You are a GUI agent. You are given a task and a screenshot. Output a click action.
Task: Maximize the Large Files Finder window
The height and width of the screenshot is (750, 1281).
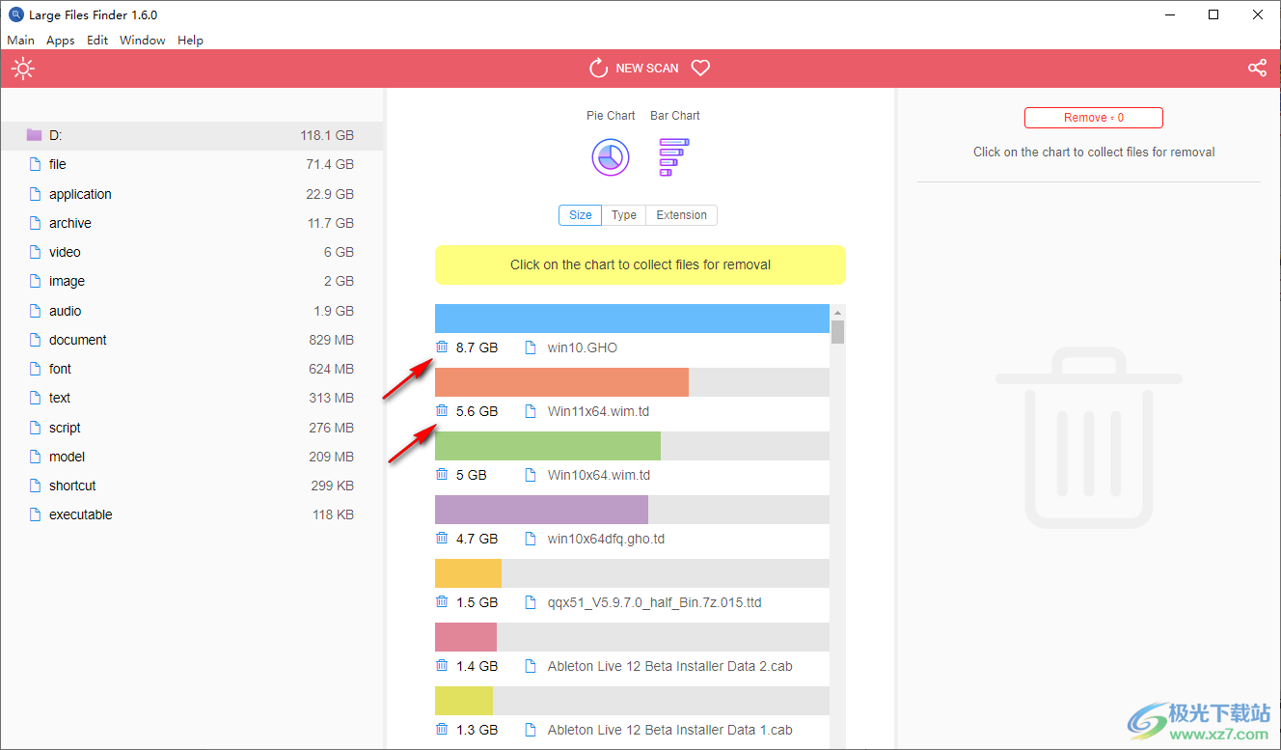1213,14
